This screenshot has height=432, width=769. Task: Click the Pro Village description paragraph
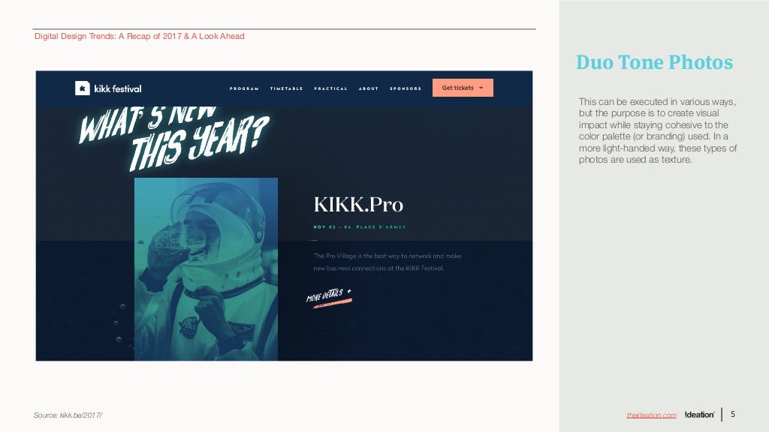click(387, 262)
